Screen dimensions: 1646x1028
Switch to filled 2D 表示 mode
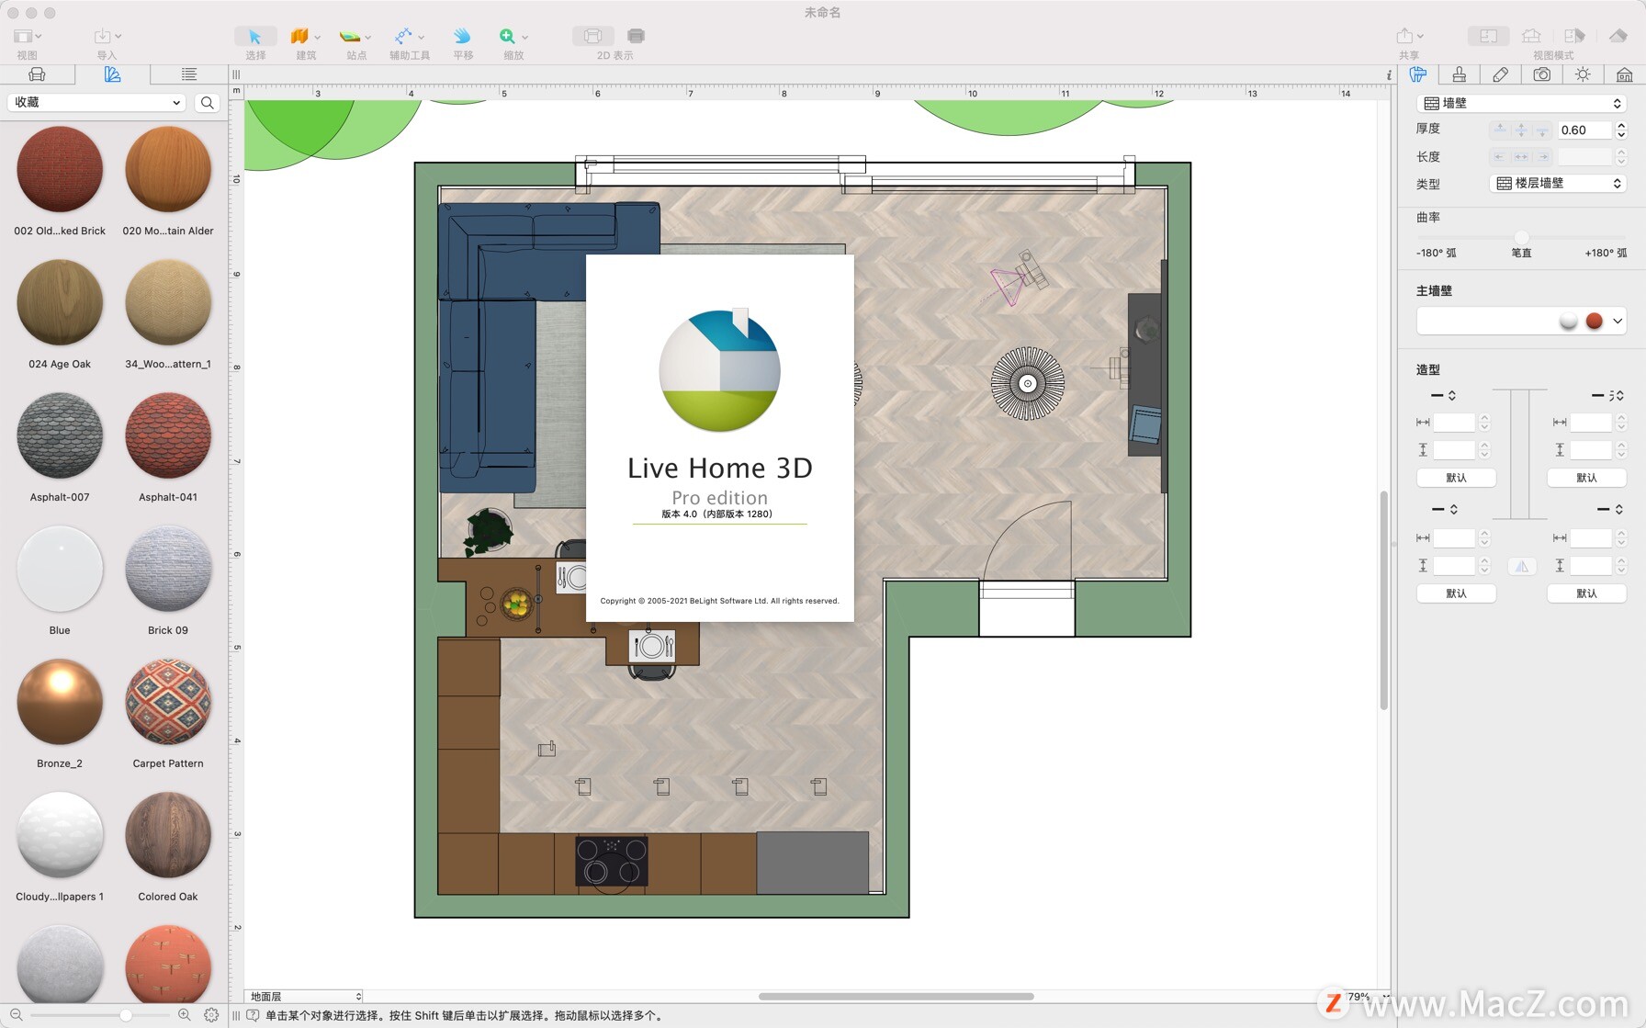[x=636, y=36]
